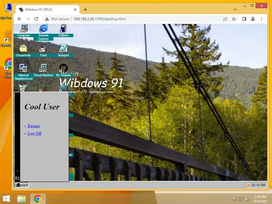Open Google Chrome desktop shortcut
Image resolution: width=272 pixels, height=204 pixels.
pos(8,68)
